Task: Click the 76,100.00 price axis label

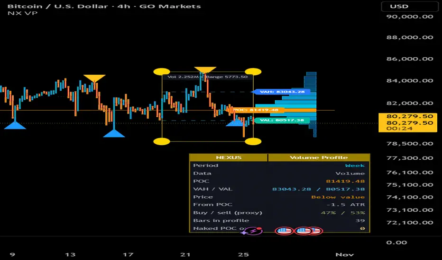Action: (410, 173)
